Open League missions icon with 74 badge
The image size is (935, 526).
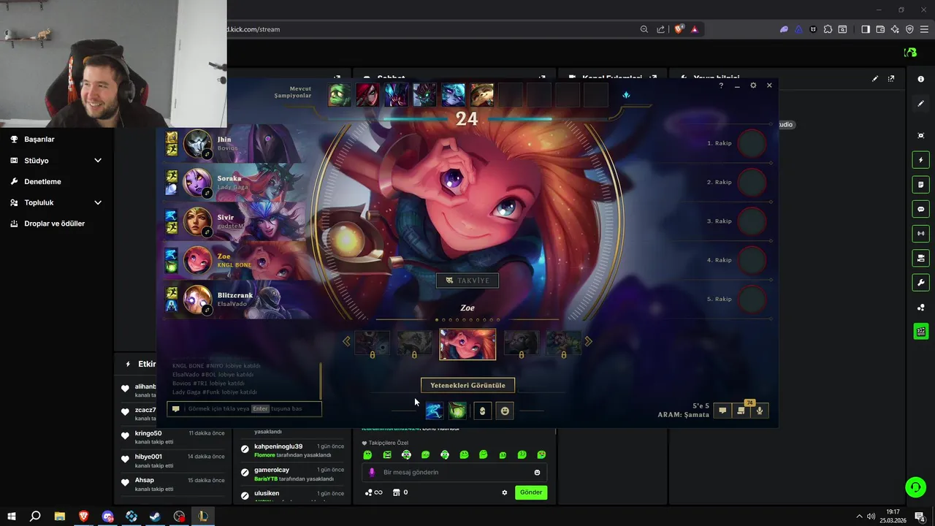coord(741,411)
